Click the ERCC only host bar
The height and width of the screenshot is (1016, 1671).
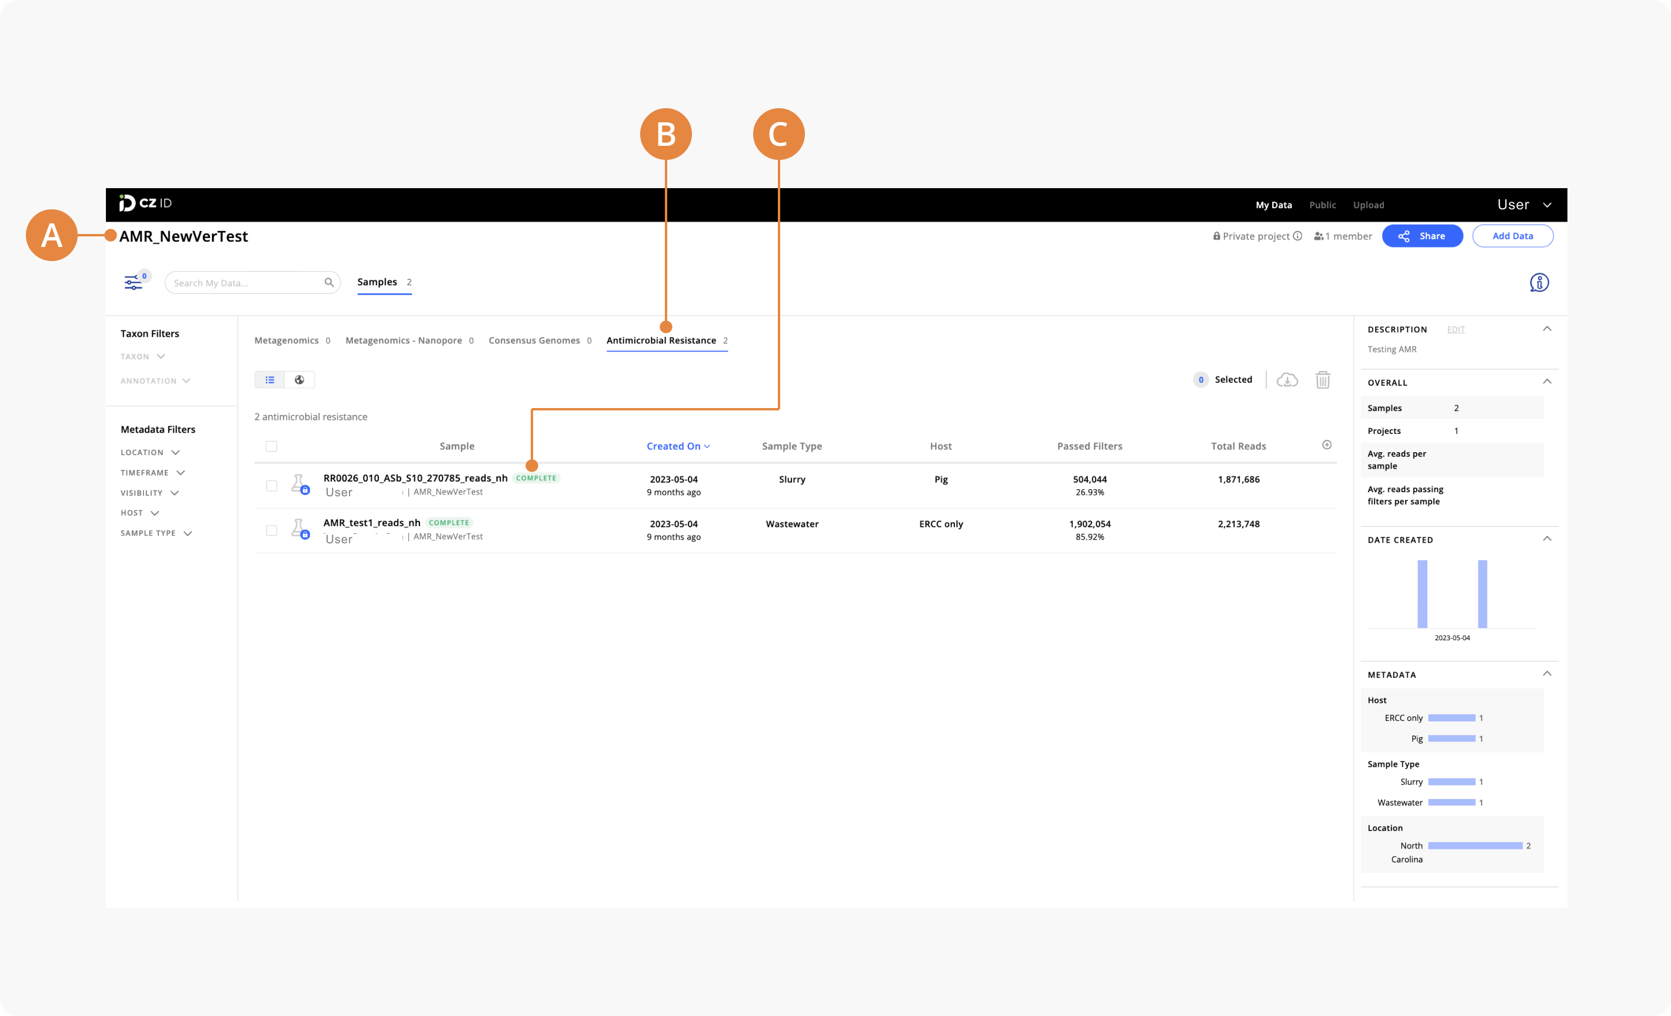point(1452,718)
